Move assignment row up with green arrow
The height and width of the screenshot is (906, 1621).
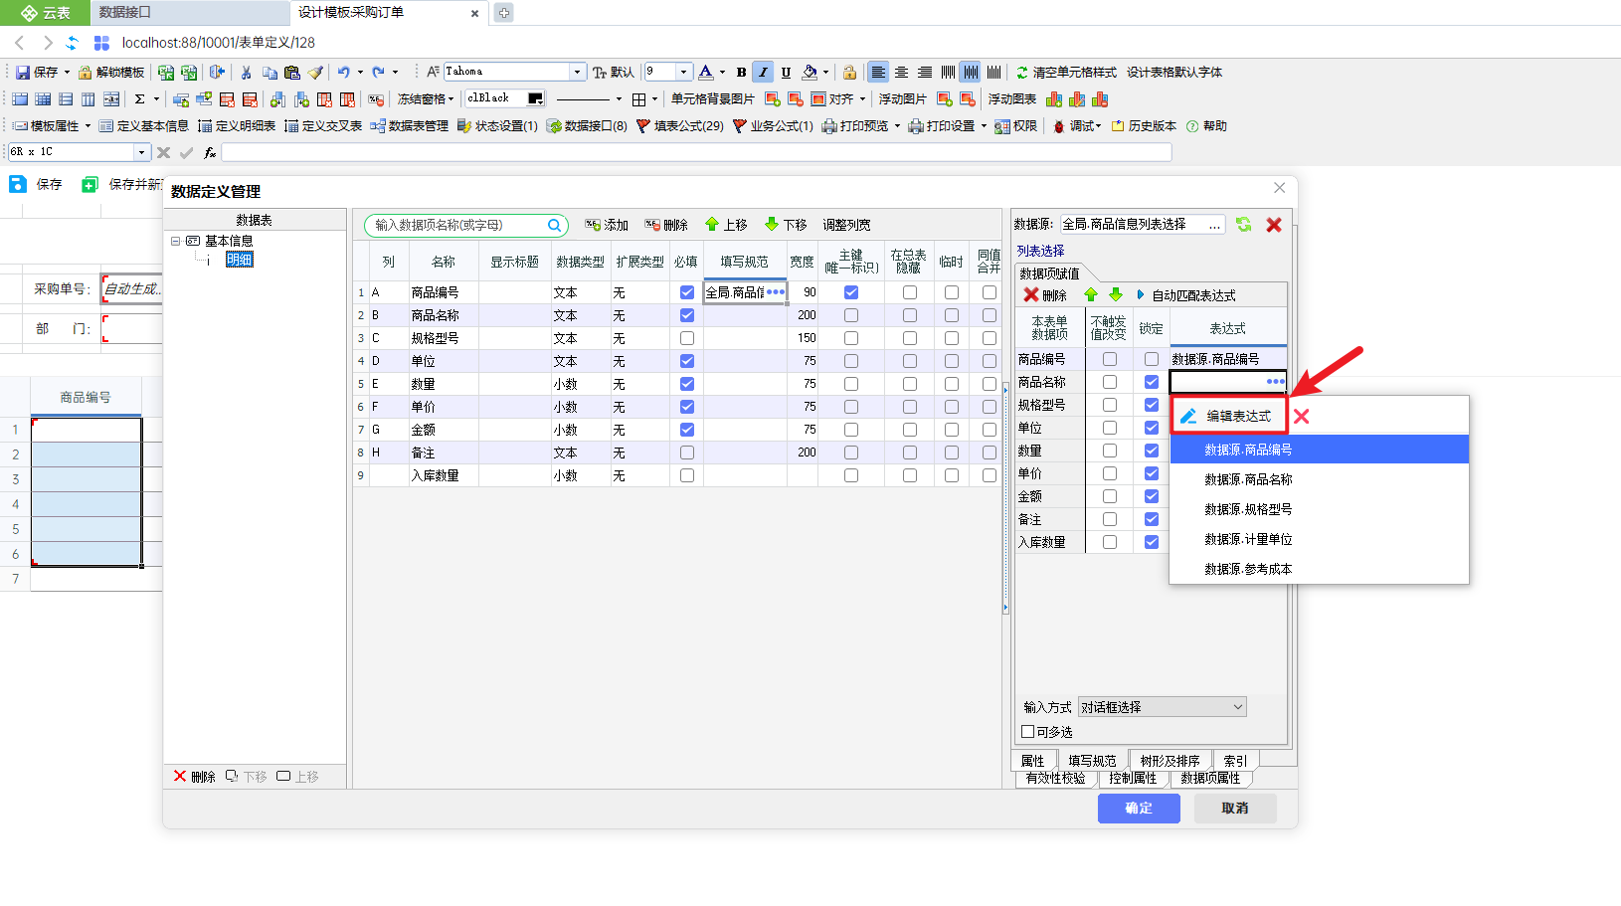pos(1091,295)
